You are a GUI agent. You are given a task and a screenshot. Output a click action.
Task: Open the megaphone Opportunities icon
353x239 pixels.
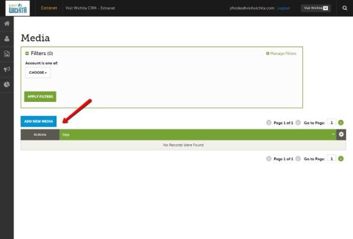tap(7, 69)
